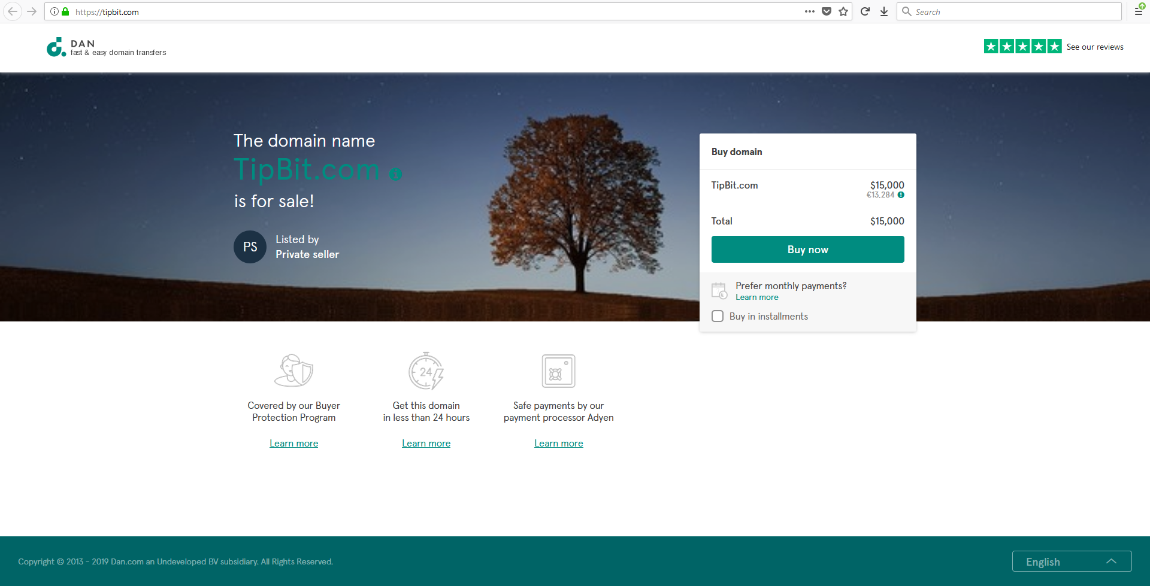Click the copyright footer text

(175, 561)
